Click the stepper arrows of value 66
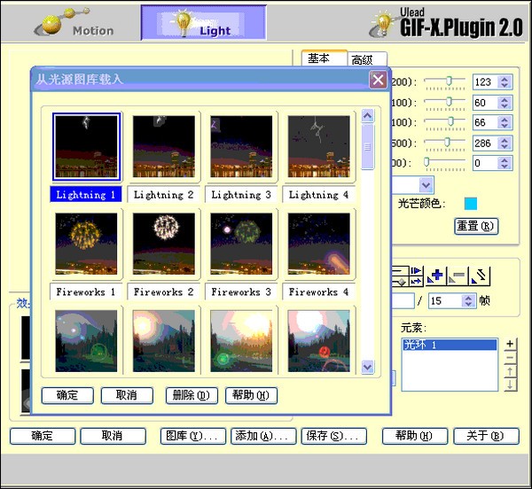The width and height of the screenshot is (532, 489). [x=505, y=122]
